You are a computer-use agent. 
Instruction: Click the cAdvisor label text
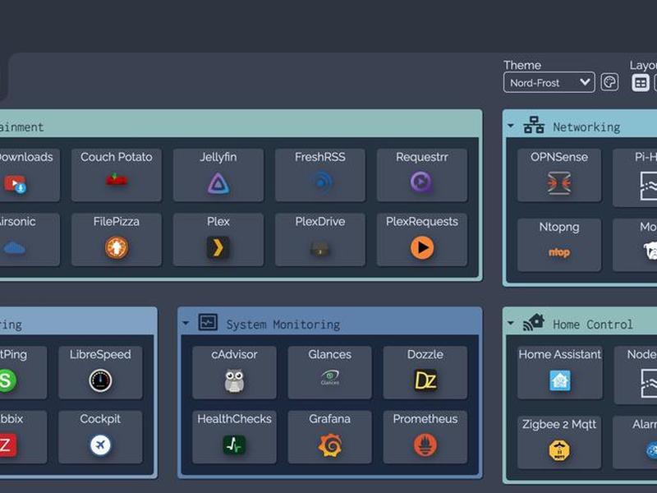click(234, 355)
